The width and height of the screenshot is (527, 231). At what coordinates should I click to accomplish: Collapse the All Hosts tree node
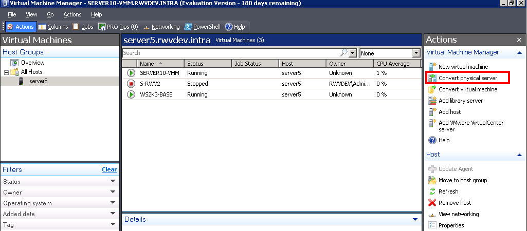7,72
